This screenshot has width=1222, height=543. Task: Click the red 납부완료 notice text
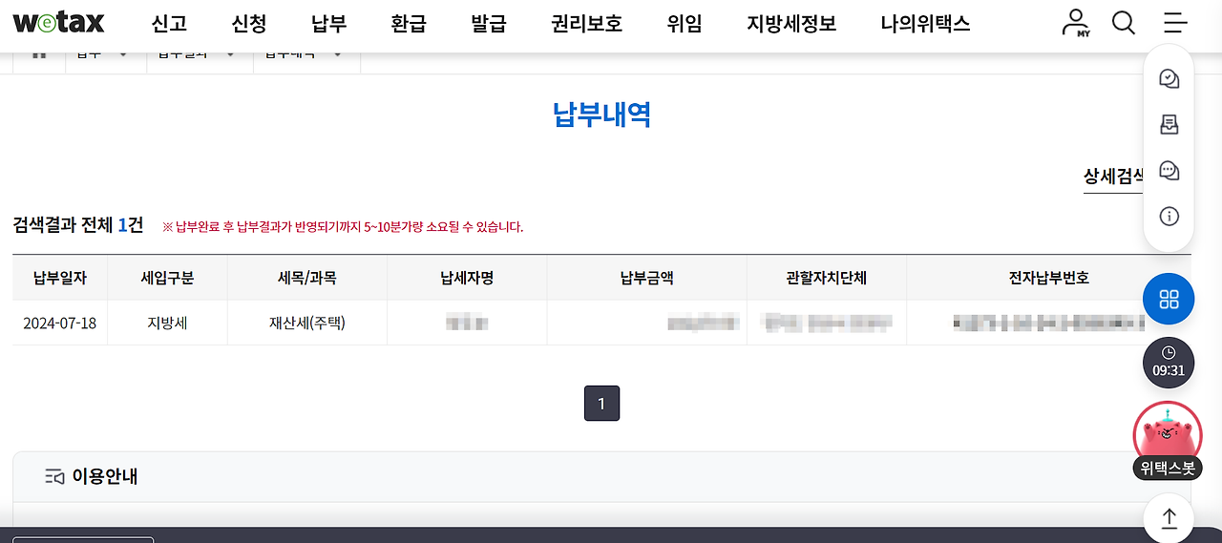click(x=343, y=227)
